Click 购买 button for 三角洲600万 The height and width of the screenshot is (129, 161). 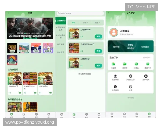[98, 37]
